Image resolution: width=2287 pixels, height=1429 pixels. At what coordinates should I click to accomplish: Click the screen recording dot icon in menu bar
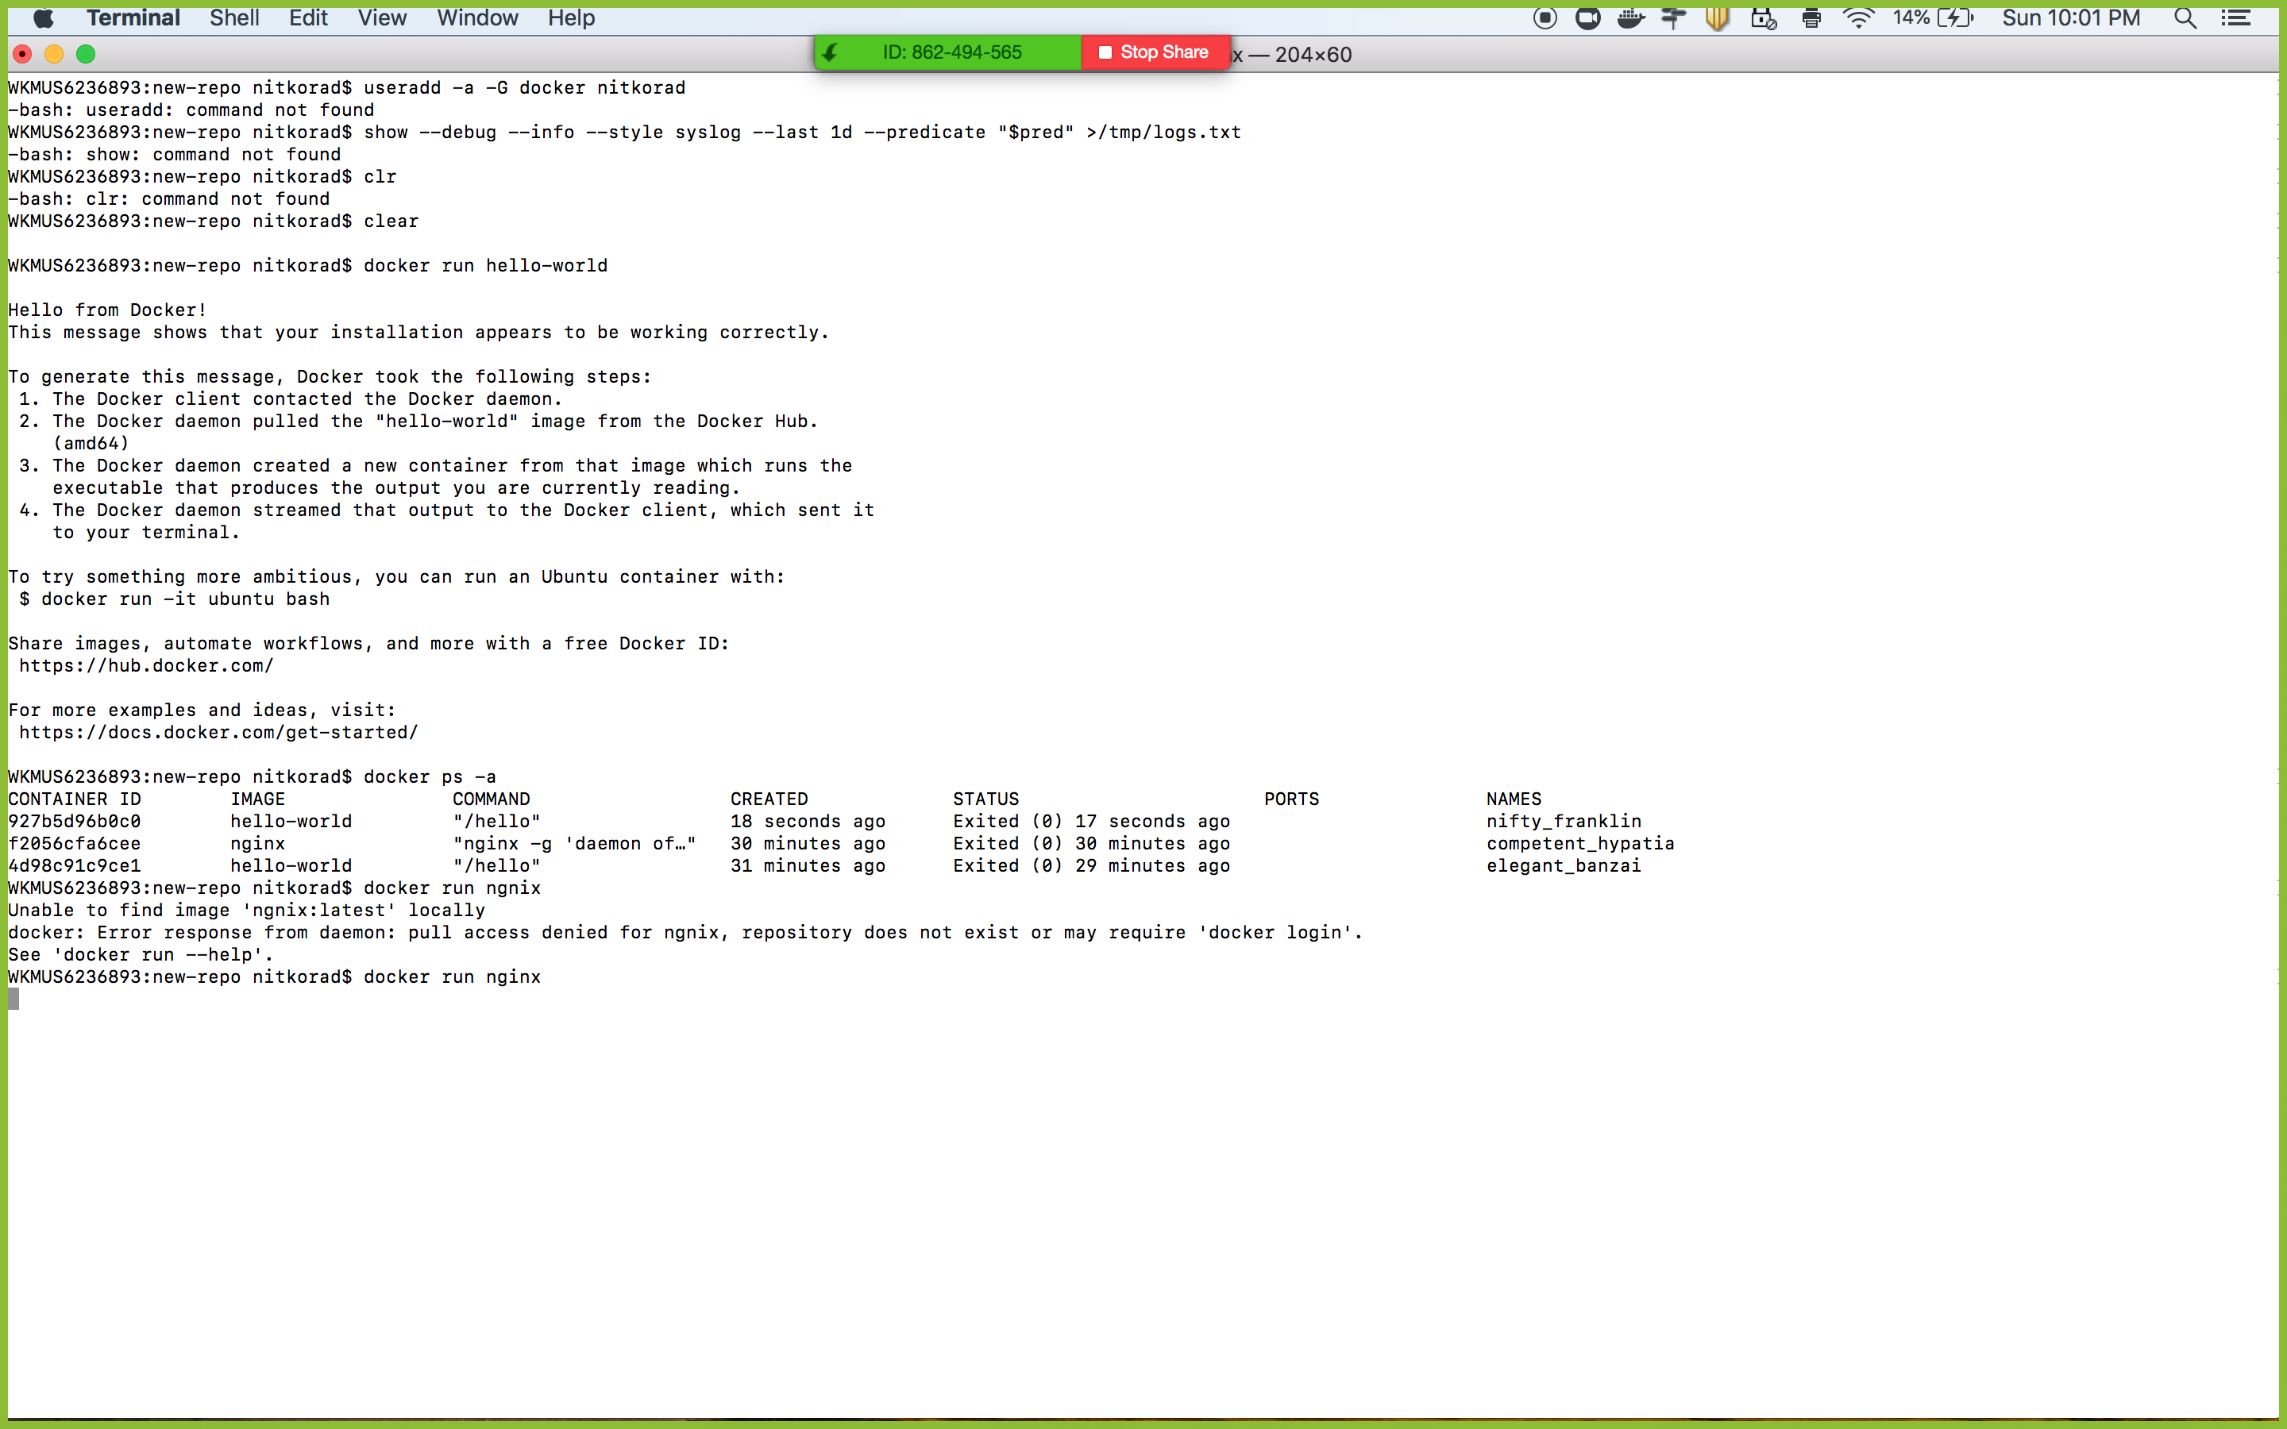coord(1545,18)
